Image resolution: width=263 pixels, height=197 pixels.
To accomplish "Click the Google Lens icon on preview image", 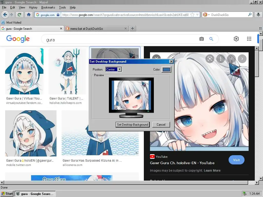I will 210,59.
